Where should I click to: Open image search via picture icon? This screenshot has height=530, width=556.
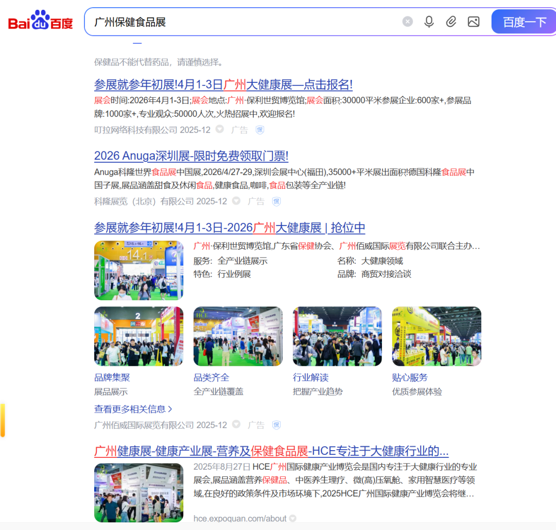(473, 22)
